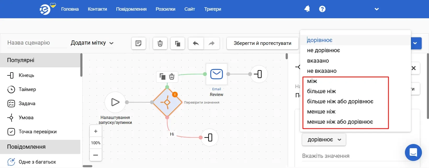The image size is (429, 168).
Task: Close the side settings panel
Action: 414,68
